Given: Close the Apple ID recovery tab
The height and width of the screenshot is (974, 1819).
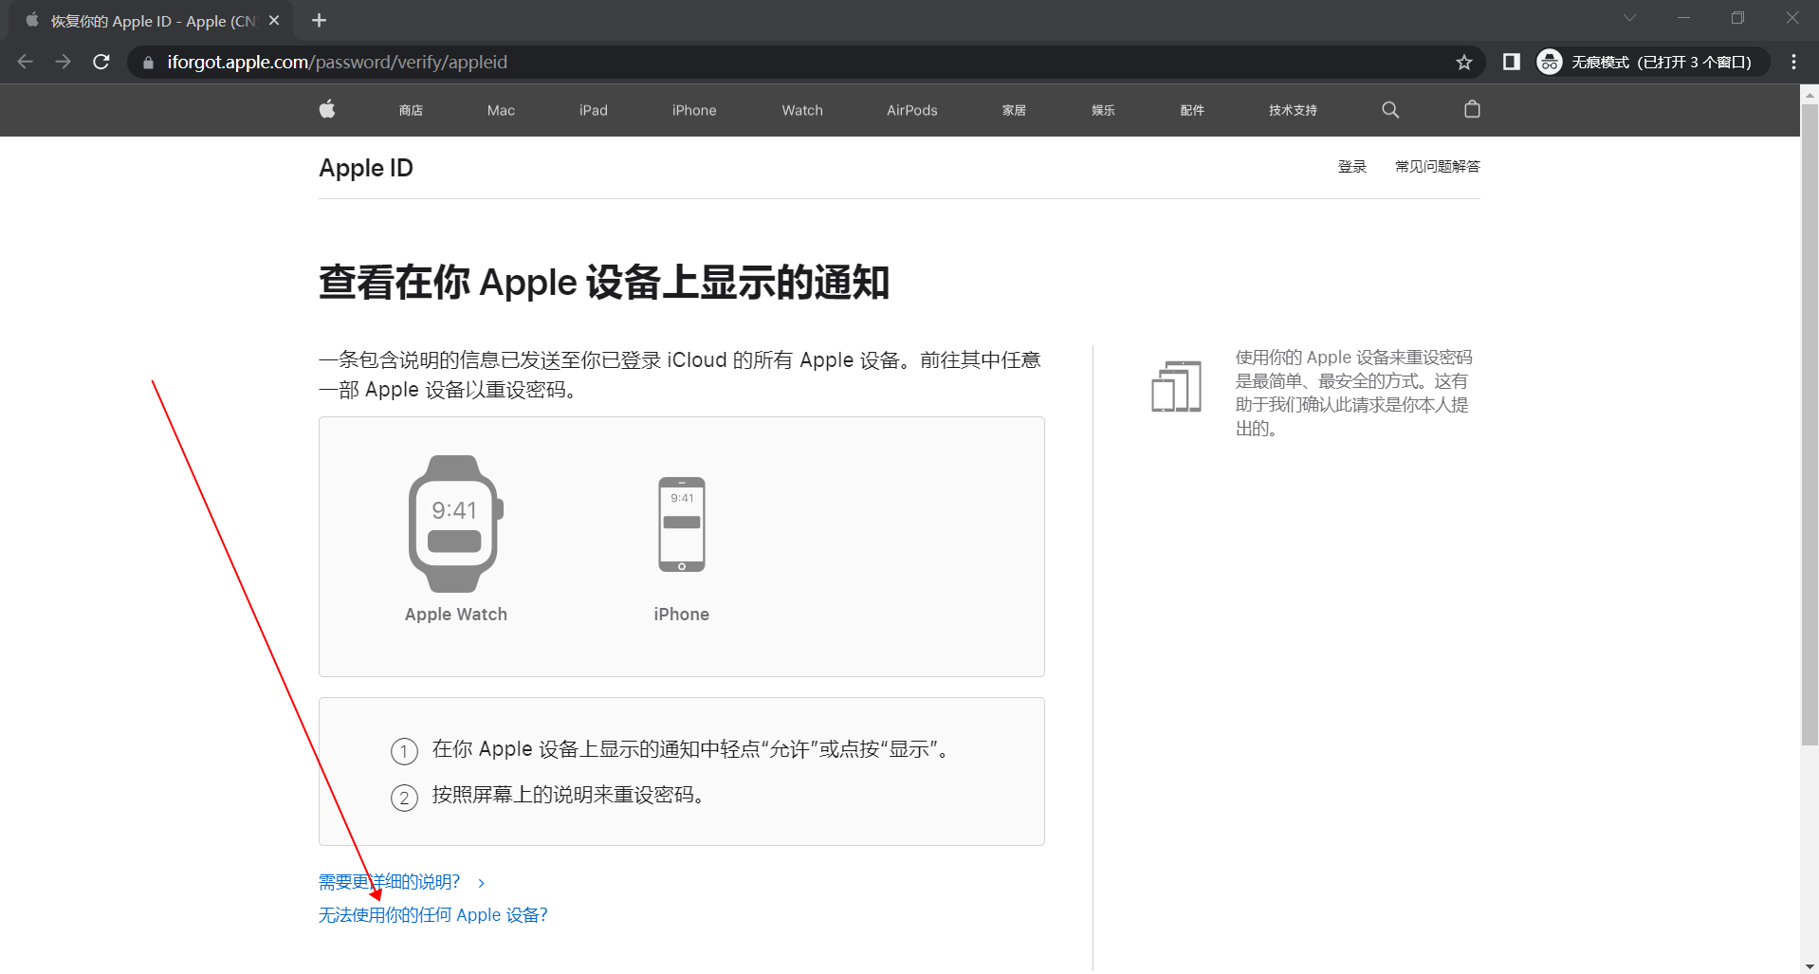Looking at the screenshot, I should click(274, 20).
